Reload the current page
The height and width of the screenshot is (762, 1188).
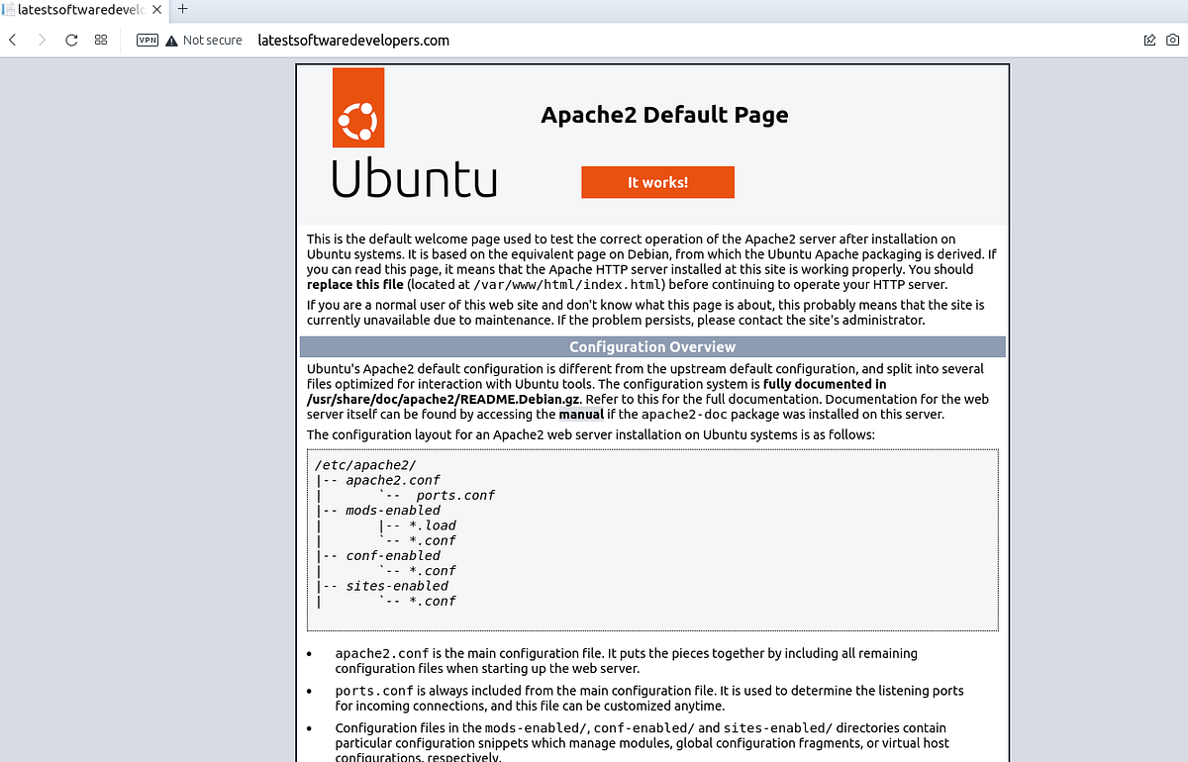tap(69, 40)
